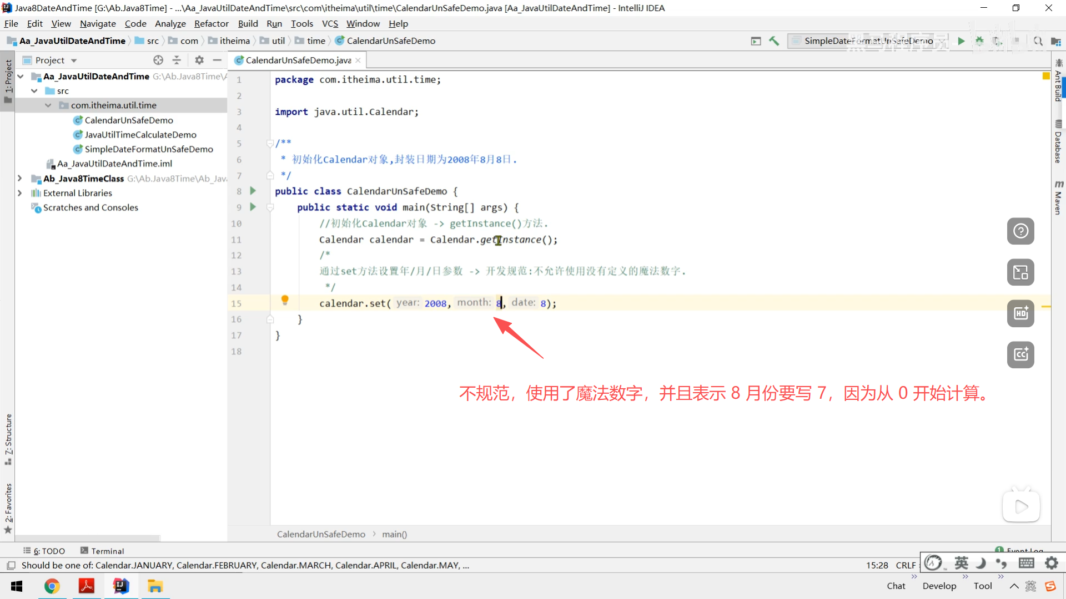Screen dimensions: 1066x599
Task: Open the Refactor menu
Action: pos(211,23)
